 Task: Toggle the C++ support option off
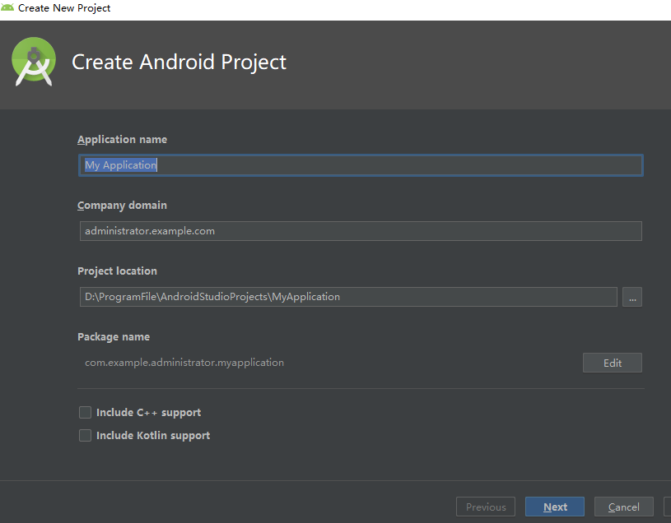tap(85, 412)
